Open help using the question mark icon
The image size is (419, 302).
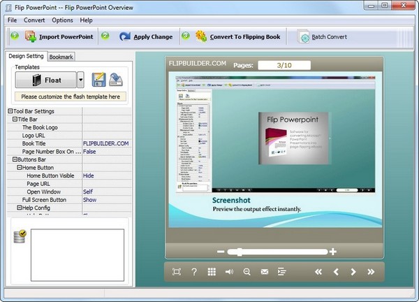pos(194,272)
